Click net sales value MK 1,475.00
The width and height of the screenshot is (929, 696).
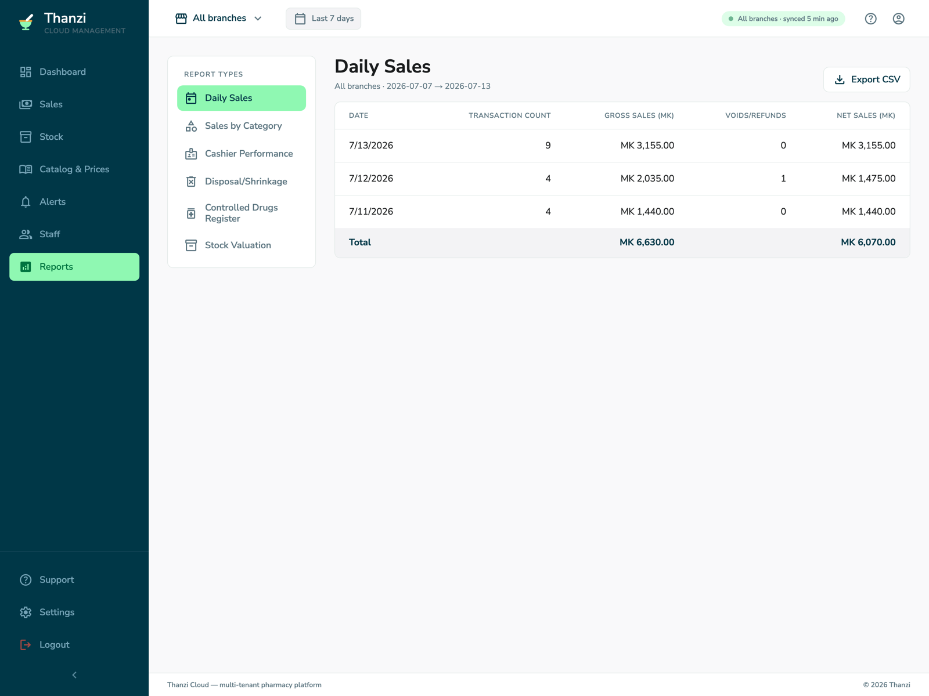(x=869, y=179)
